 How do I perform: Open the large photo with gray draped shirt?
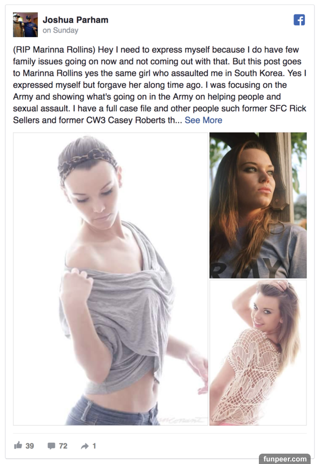pyautogui.click(x=110, y=279)
